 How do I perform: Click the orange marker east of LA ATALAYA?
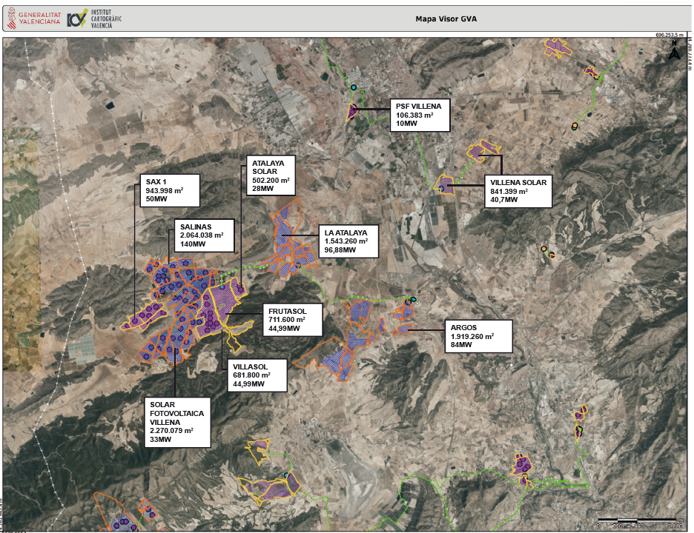coord(544,249)
